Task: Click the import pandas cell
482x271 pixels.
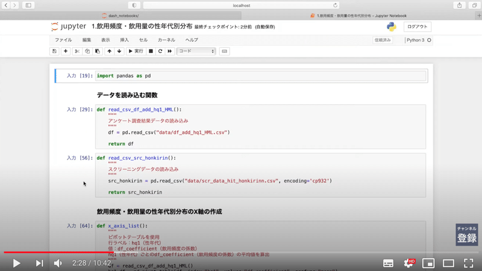Action: pos(261,76)
